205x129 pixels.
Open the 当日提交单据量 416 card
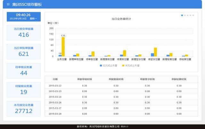tap(24, 33)
